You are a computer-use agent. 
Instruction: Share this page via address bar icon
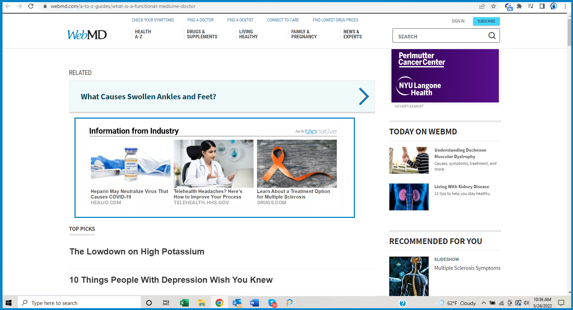(x=482, y=6)
